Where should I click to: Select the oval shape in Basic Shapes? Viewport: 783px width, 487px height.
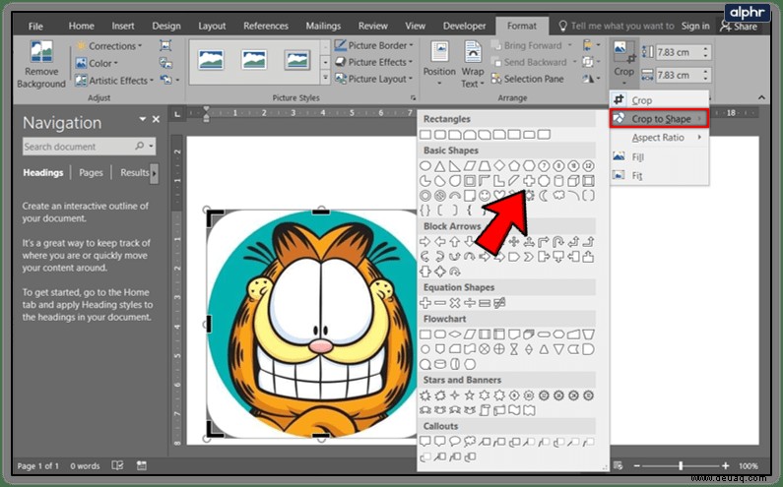point(425,165)
